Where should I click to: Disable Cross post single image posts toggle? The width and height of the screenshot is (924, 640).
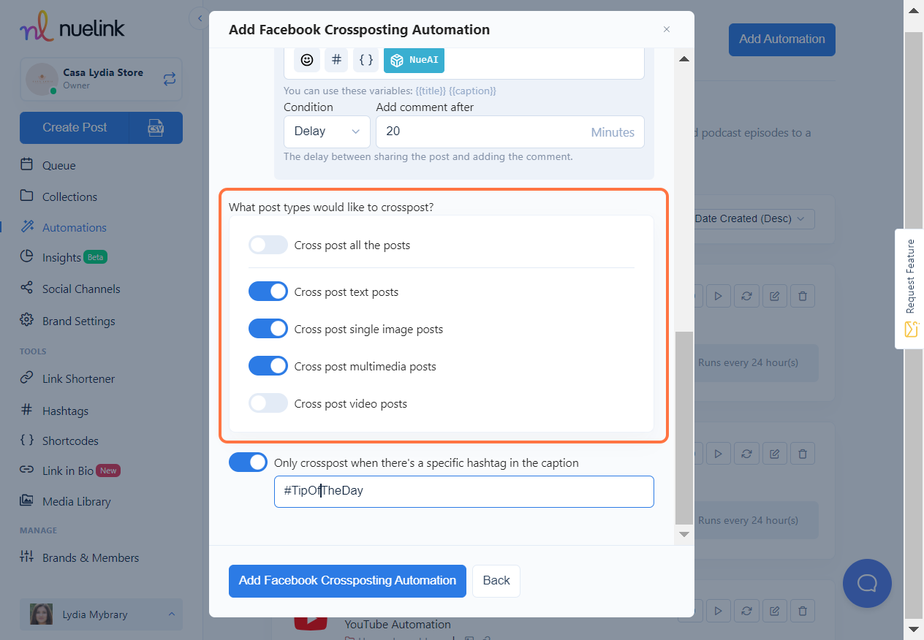coord(268,329)
